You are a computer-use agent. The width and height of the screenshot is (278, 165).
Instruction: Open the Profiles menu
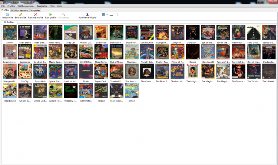11,6
